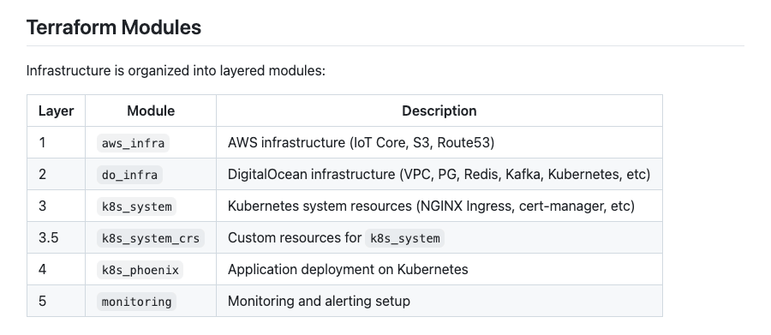Screen dimensions: 771x335
Task: Click the DigitalOcean infrastructure description text
Action: click(439, 174)
